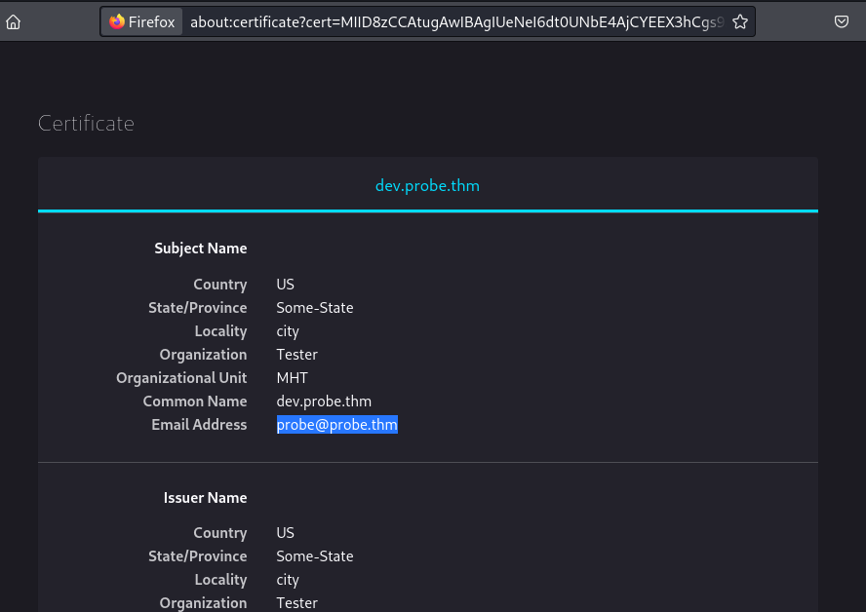Click the Subject Name section heading
866x612 pixels.
click(200, 249)
